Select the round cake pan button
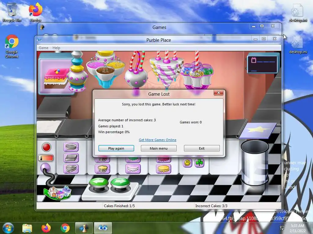Viewport: 313px width, 234px height. point(71,147)
